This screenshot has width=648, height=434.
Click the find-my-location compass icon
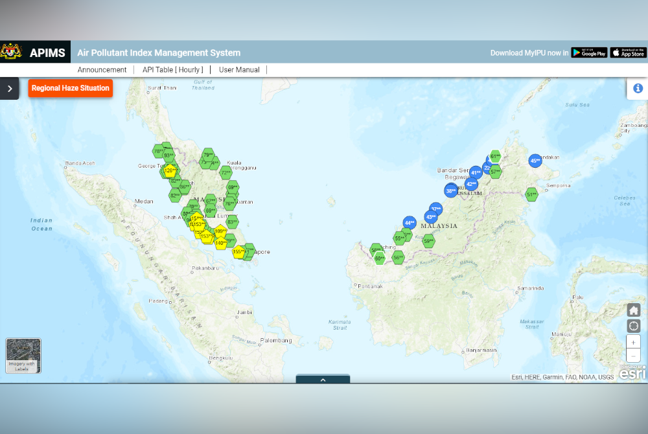click(633, 326)
